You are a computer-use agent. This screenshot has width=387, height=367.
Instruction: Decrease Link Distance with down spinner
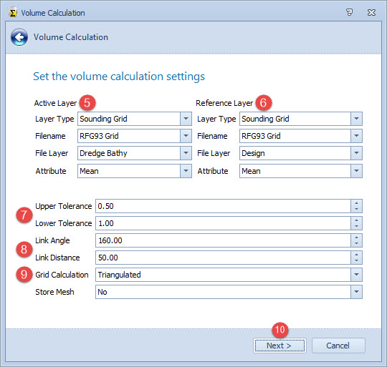(356, 261)
